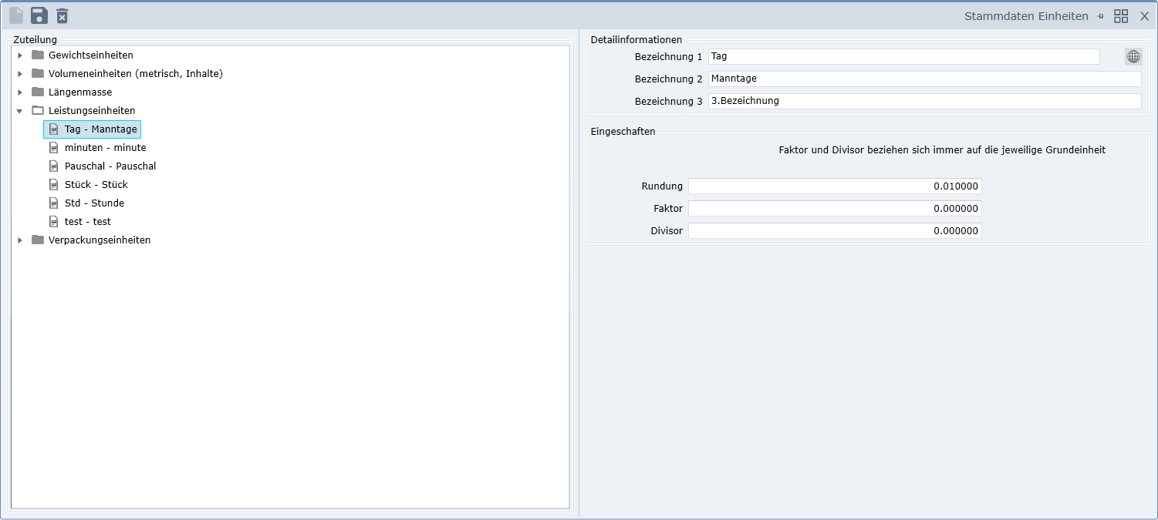This screenshot has height=520, width=1158.
Task: Click the Bezeichnung 2 field containing Manntage
Action: pyautogui.click(x=924, y=79)
